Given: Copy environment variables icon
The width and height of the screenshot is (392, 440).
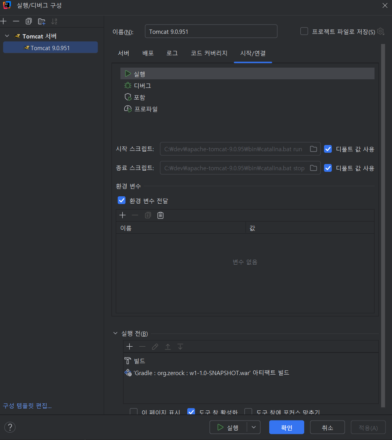Looking at the screenshot, I should [x=148, y=215].
